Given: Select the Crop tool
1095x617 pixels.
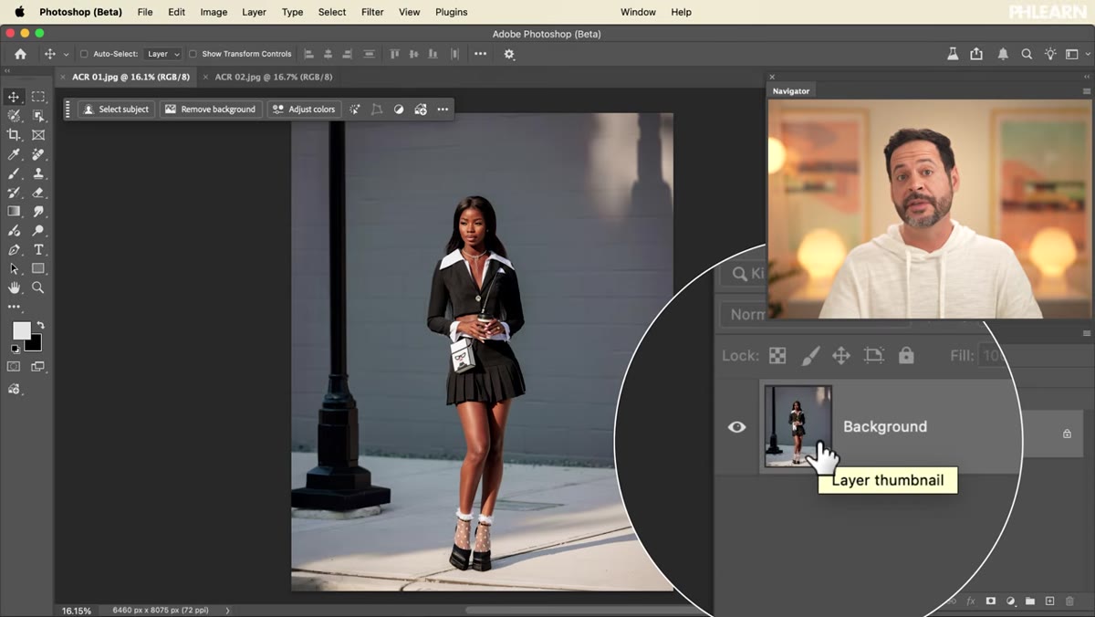Looking at the screenshot, I should tap(14, 135).
